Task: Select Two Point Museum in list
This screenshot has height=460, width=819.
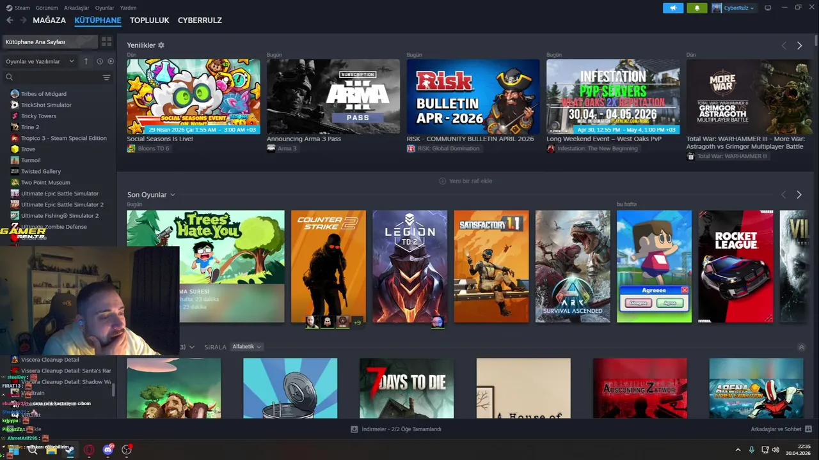Action: pyautogui.click(x=45, y=183)
